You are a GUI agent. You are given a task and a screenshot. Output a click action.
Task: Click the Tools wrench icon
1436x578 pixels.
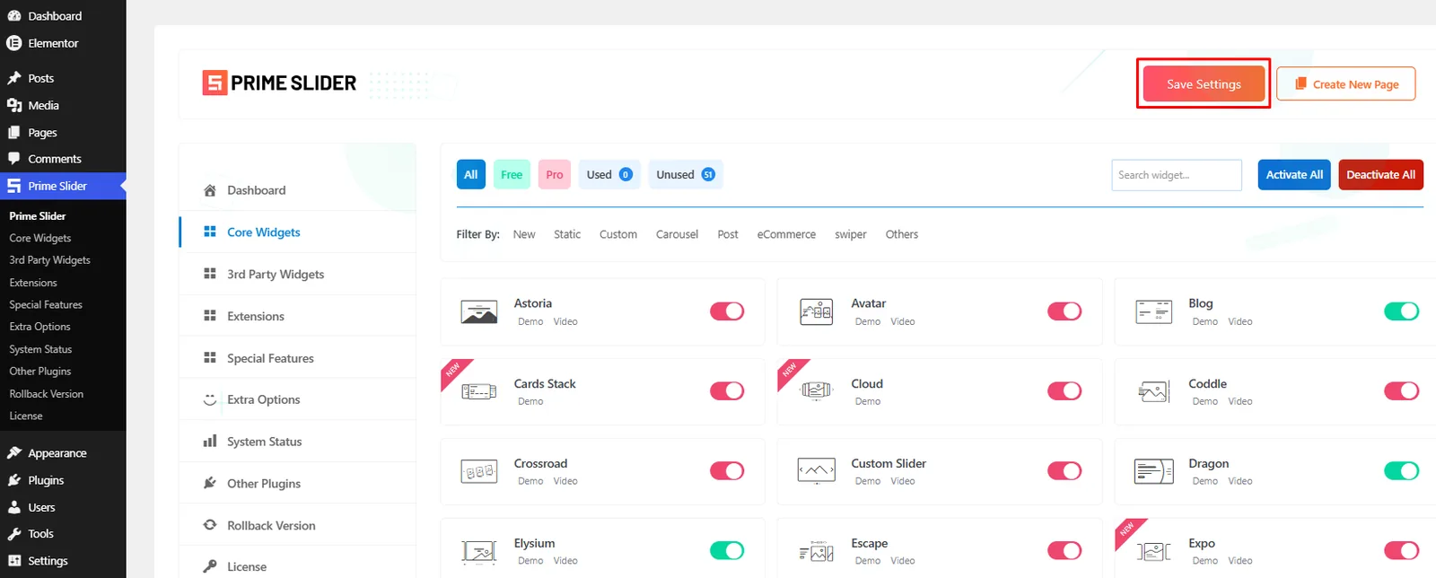(x=14, y=533)
